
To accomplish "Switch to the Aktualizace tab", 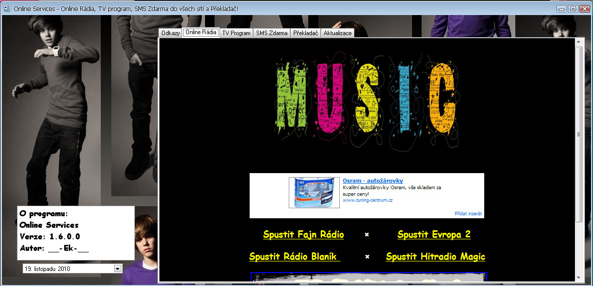I will [337, 33].
